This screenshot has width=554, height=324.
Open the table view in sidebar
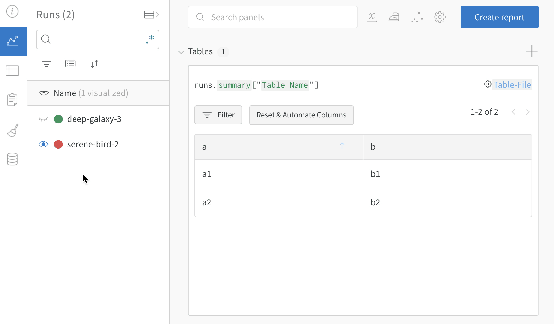12,71
